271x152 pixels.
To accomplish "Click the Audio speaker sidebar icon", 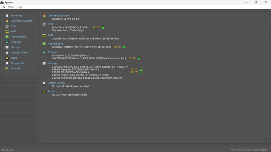I will pos(7,58).
